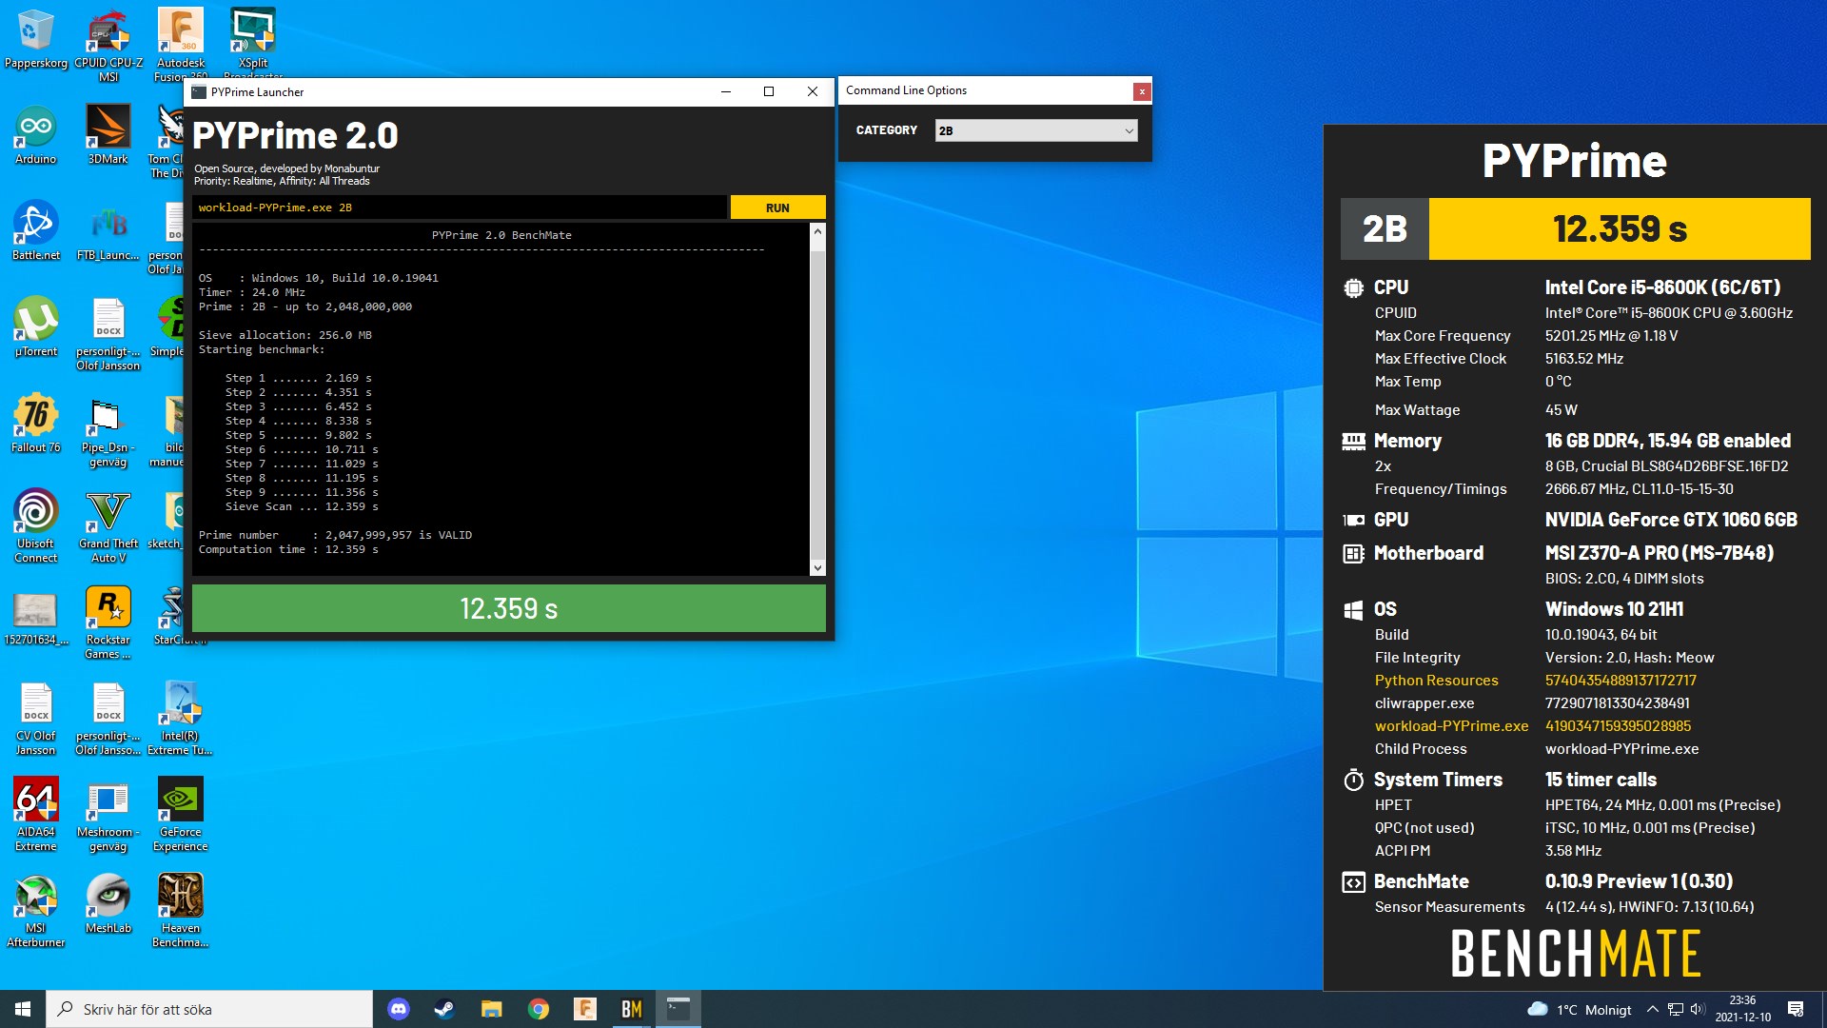The height and width of the screenshot is (1028, 1827).
Task: Select the MeshLab desktop icon
Action: [x=108, y=904]
